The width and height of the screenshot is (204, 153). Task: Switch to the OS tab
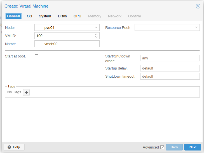tap(29, 16)
